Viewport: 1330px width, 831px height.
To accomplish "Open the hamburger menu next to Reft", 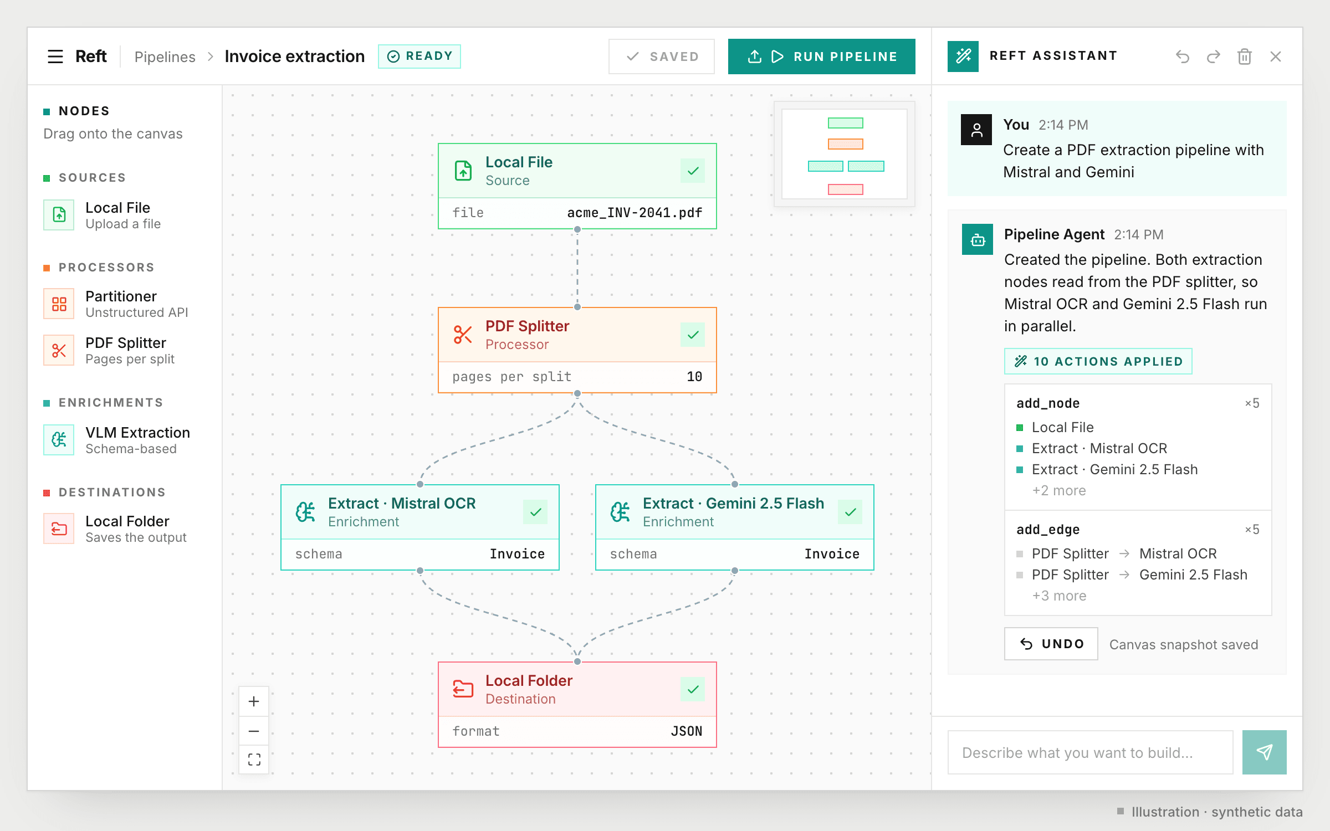I will (x=55, y=57).
